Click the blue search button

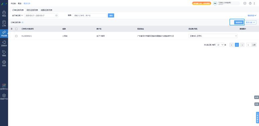click(x=111, y=15)
